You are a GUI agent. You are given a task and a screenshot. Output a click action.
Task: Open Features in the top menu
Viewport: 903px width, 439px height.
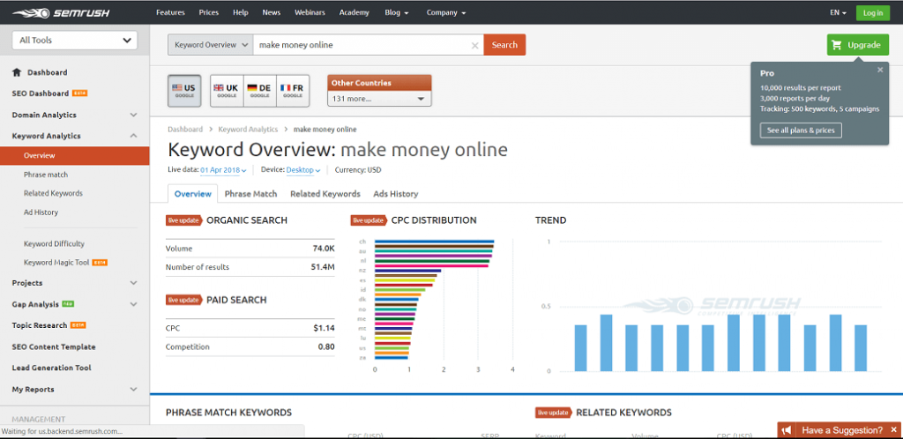click(x=170, y=12)
